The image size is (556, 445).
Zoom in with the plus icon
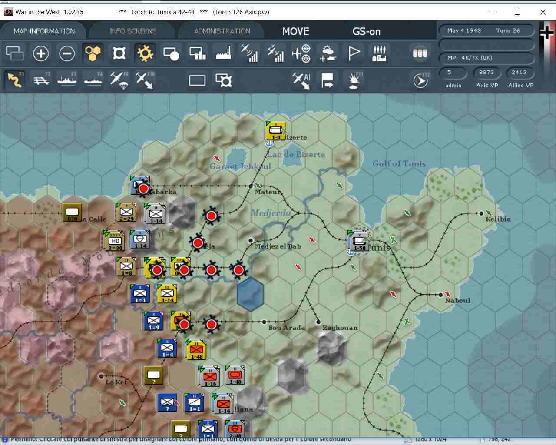pos(41,53)
